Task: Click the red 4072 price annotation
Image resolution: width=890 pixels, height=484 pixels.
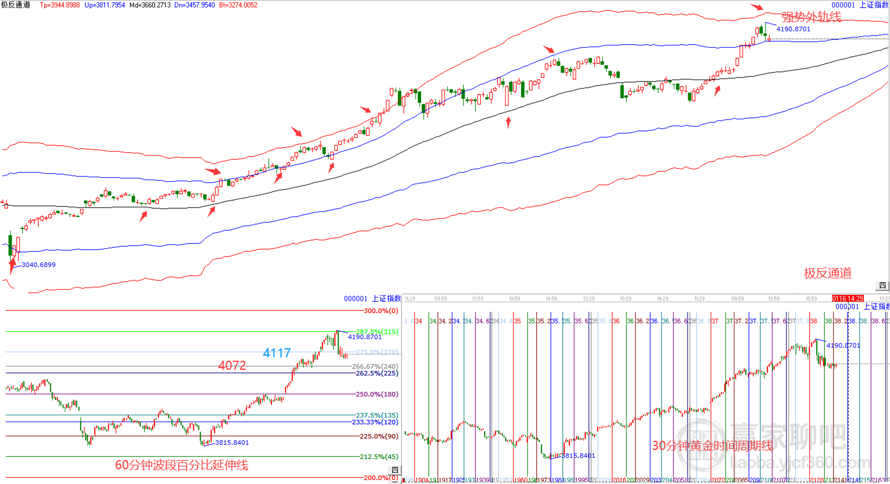Action: (x=232, y=366)
